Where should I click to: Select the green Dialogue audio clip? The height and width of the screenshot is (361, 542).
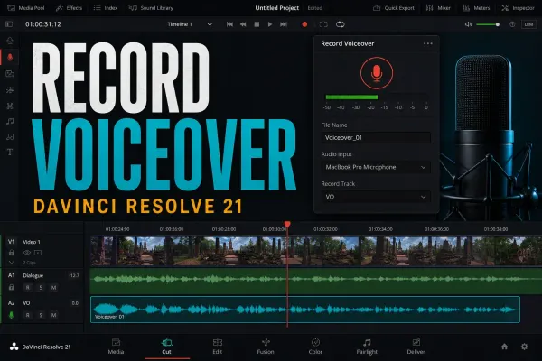coord(316,282)
